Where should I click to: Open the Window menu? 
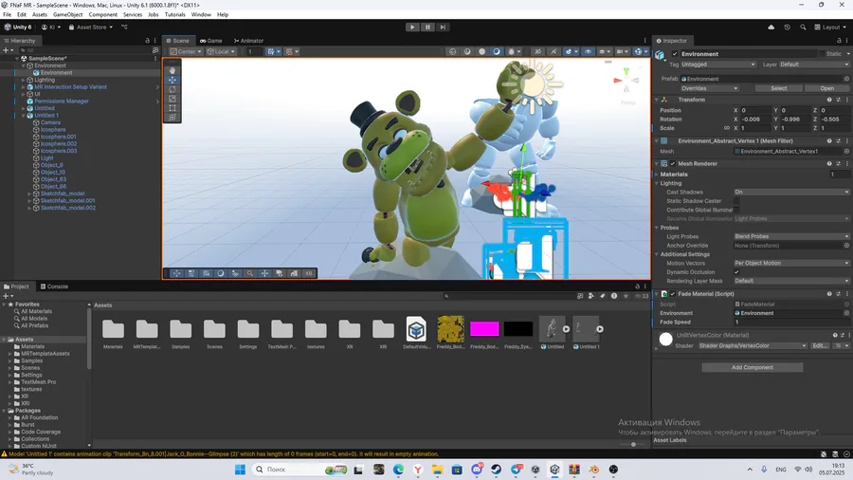[x=201, y=14]
